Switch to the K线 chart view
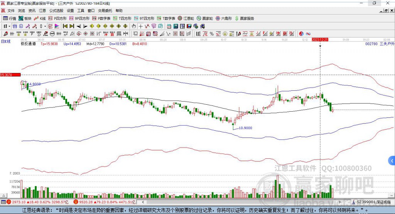Screen dimensions: 395x214 click(40, 19)
